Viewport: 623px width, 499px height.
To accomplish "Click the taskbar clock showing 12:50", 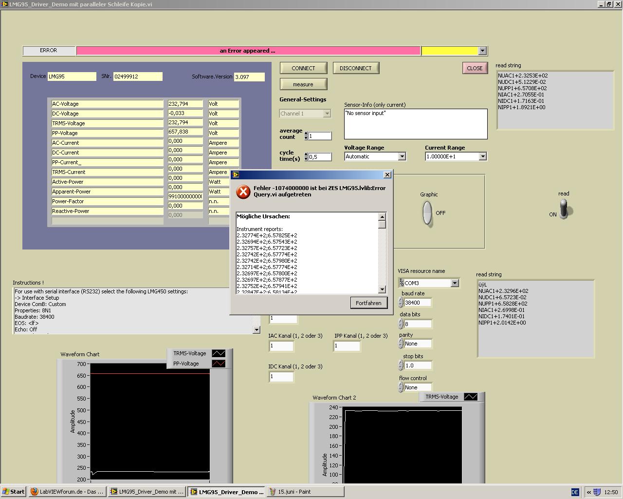I will (611, 492).
